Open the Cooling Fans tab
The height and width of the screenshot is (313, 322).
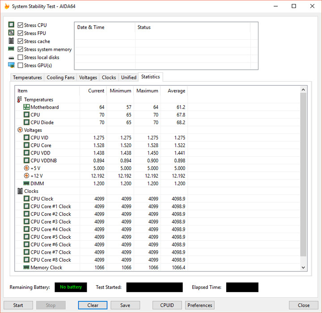tap(60, 78)
